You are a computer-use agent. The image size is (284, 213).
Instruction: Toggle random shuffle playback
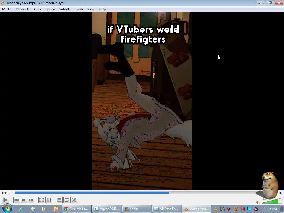click(x=74, y=200)
